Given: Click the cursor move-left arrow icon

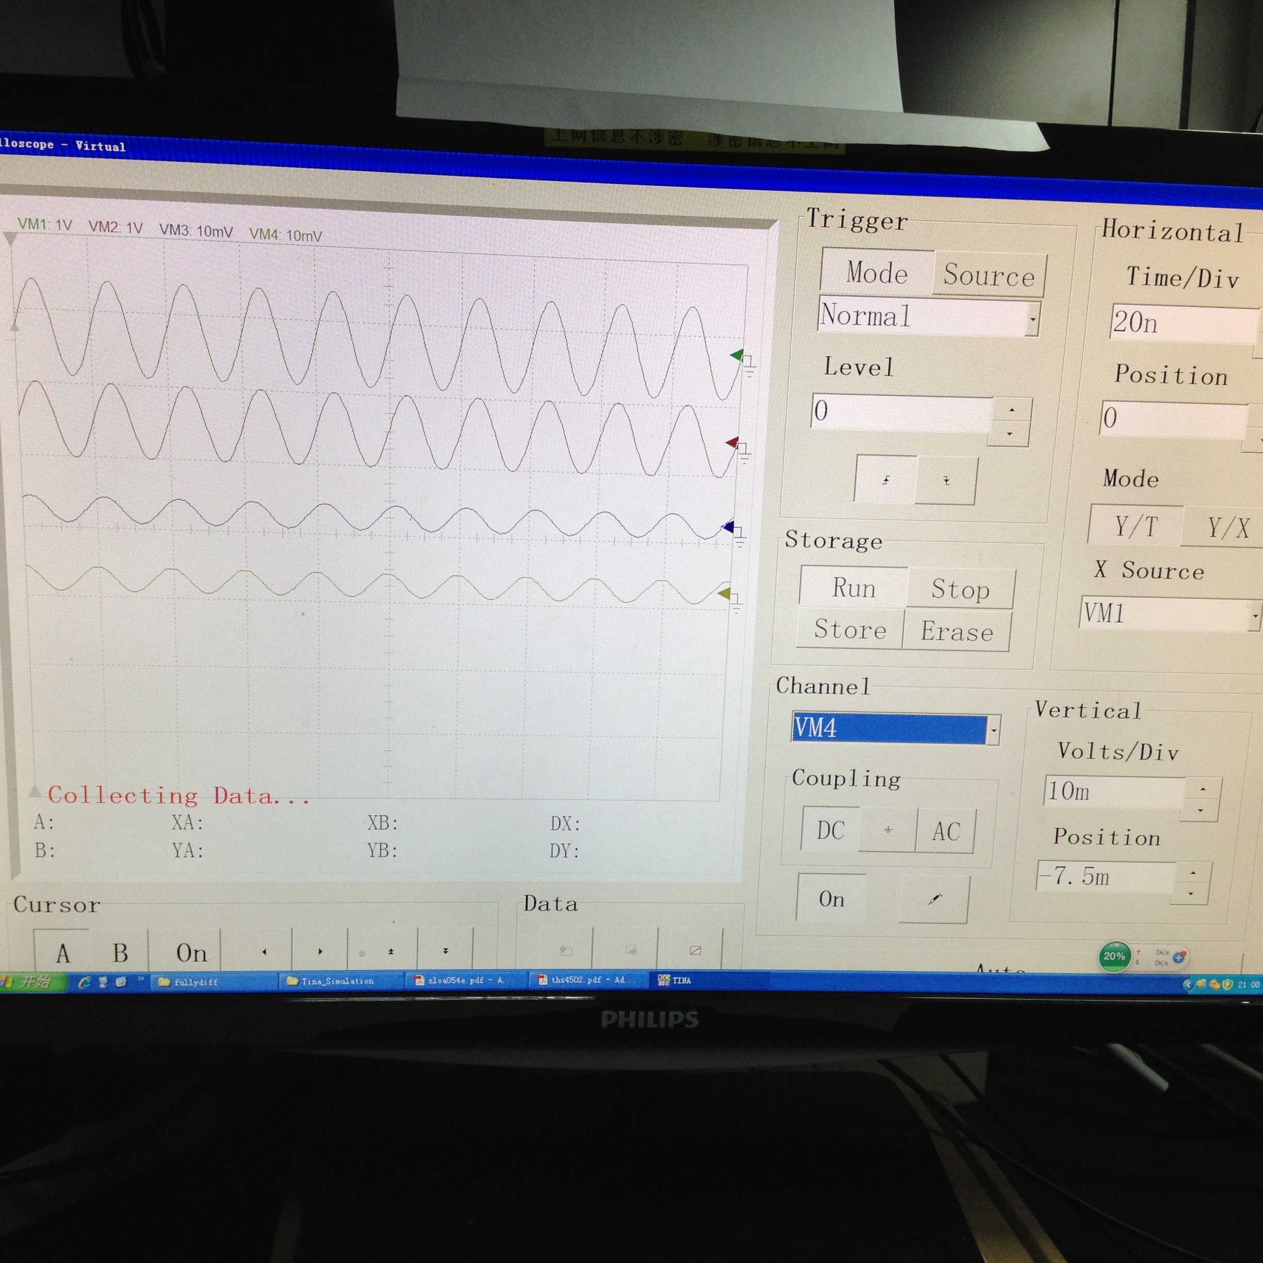Looking at the screenshot, I should (x=264, y=952).
